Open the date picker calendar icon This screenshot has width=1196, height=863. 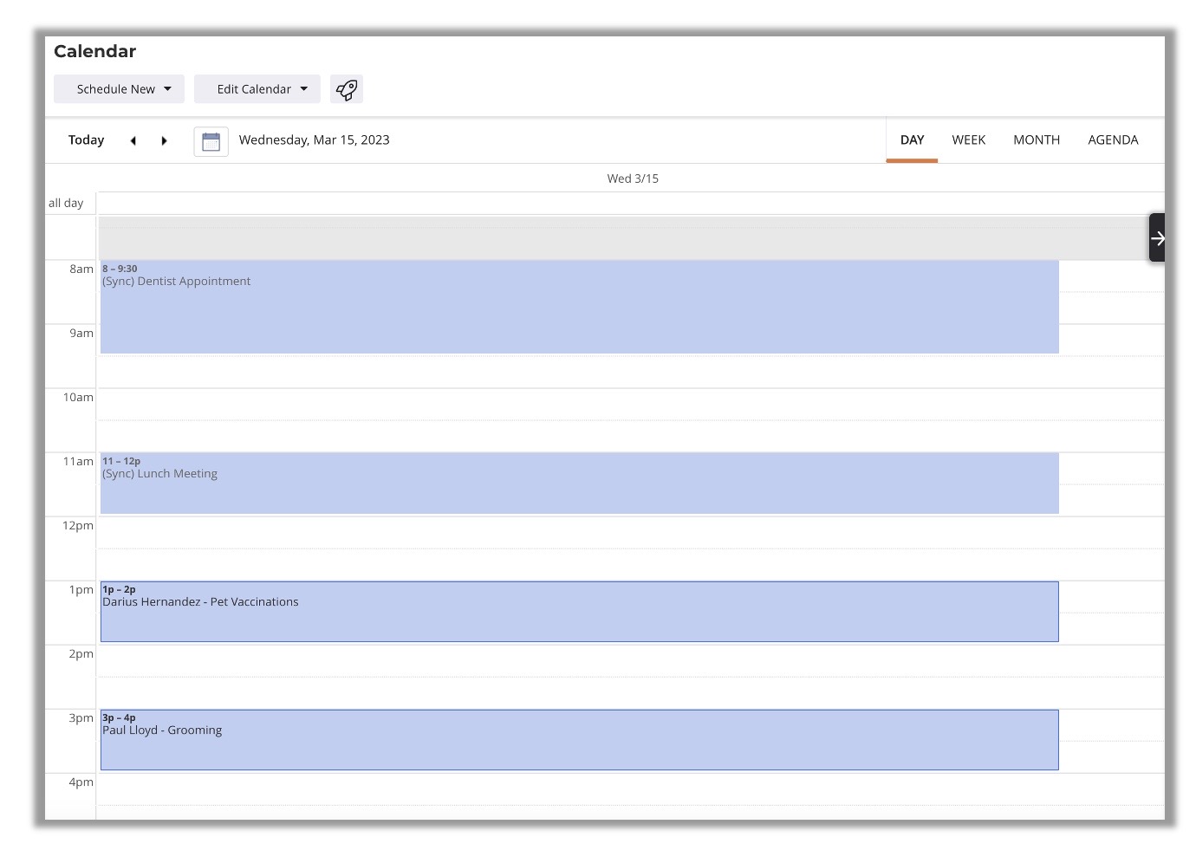[x=211, y=141]
